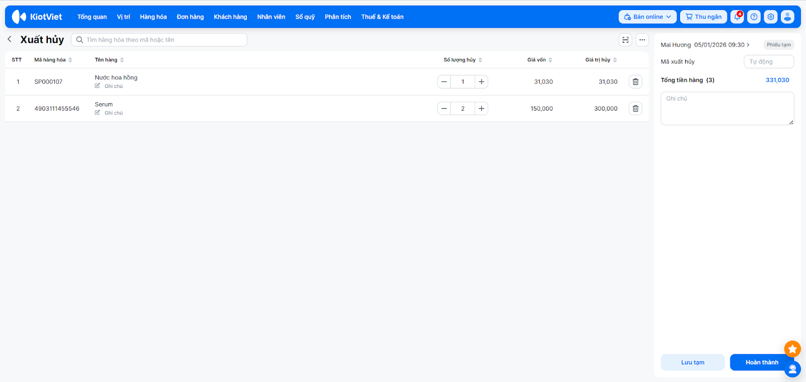806x382 pixels.
Task: Expand the Bán online dropdown
Action: (x=647, y=17)
